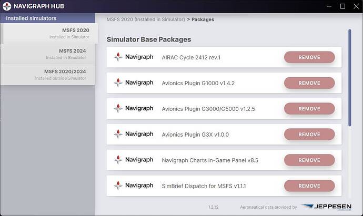Click the Jeppesen logo in footer
This screenshot has height=216, width=363.
click(326, 207)
